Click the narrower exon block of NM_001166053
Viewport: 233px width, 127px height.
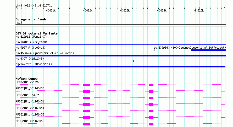151,118
